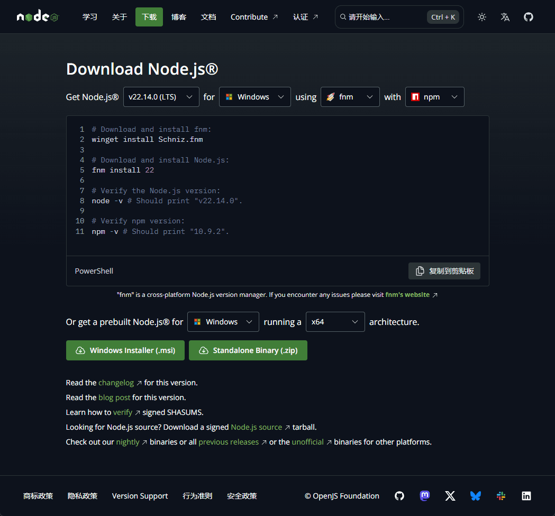Click the search magnifier icon
Screen dimensions: 555x516
(343, 16)
